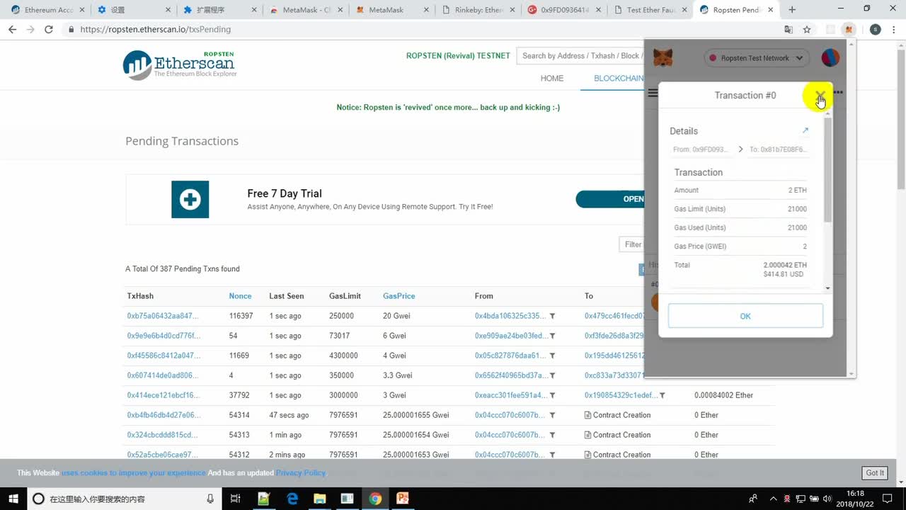Open a new browser tab
906x510 pixels.
[792, 10]
